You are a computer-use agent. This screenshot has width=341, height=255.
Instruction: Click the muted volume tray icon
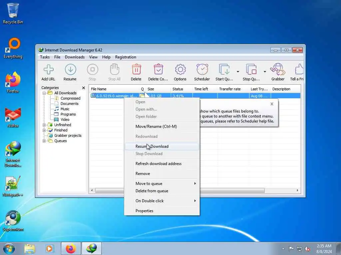(x=307, y=249)
